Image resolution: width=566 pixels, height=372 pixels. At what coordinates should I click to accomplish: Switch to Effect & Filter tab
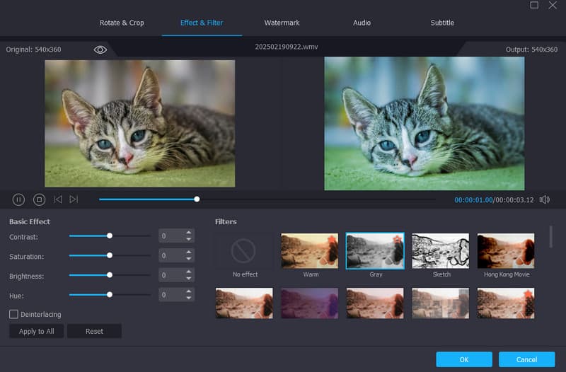[x=202, y=23]
